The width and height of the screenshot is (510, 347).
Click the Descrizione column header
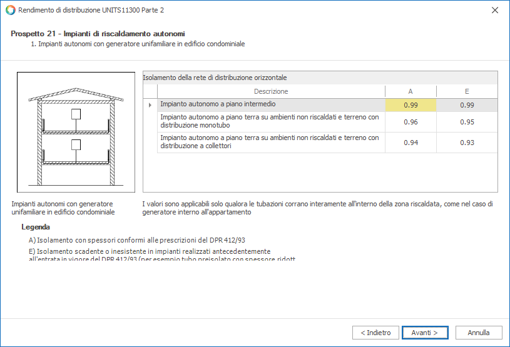(271, 91)
